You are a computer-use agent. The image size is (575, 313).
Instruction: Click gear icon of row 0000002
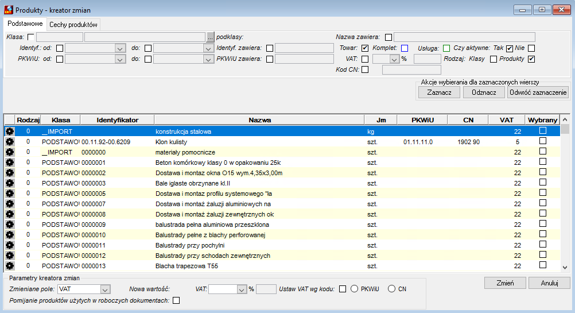click(10, 172)
